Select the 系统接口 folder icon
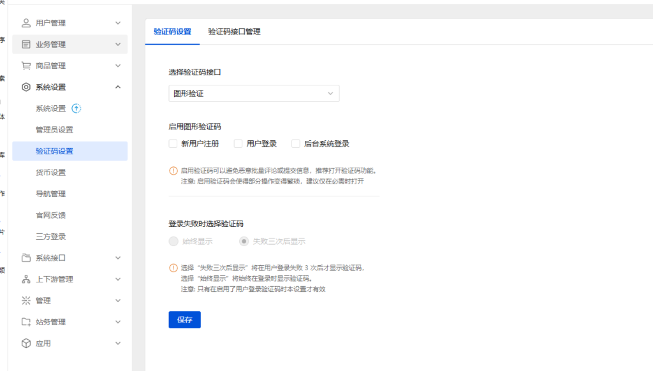The image size is (653, 371). coord(25,258)
